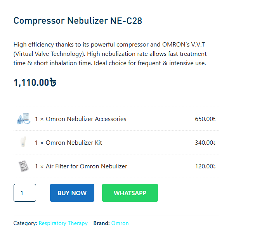Select the Air Filter for Omron Nebulizer name
The width and height of the screenshot is (262, 244).
pyautogui.click(x=86, y=166)
